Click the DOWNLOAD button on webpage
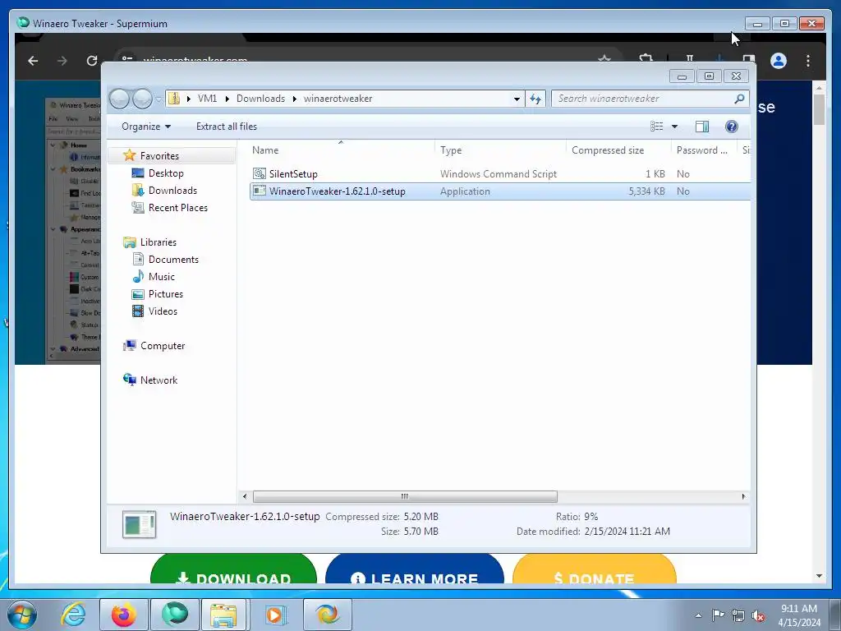841x631 pixels. (234, 570)
